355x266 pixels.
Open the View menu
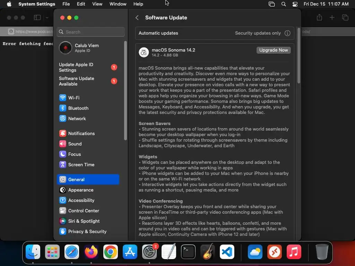pos(97,4)
